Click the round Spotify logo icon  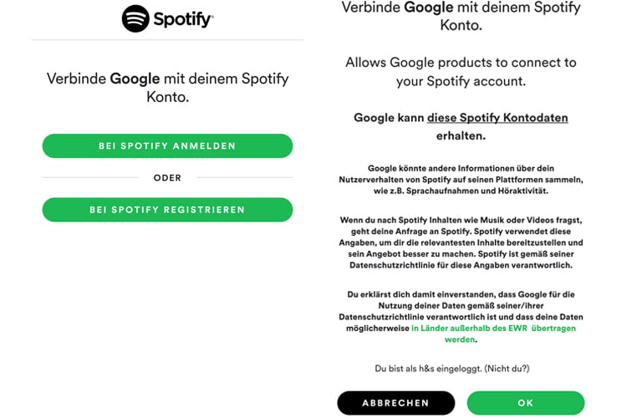click(135, 18)
